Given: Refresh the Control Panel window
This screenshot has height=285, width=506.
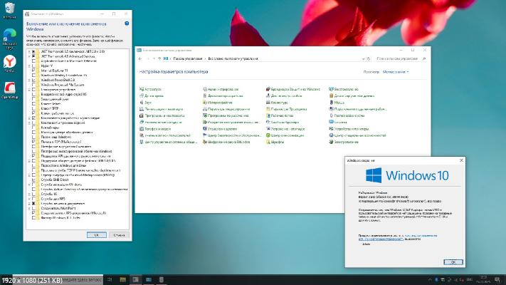Looking at the screenshot, I should pyautogui.click(x=369, y=59).
